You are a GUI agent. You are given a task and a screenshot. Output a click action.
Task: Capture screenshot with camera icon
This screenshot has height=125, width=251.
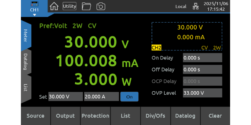[101, 6]
